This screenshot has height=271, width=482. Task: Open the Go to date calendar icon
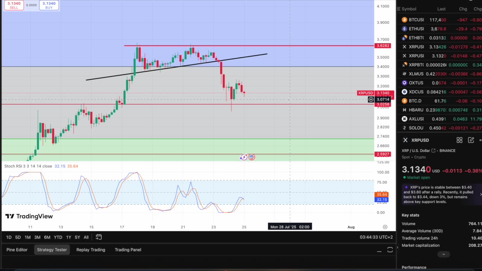click(x=99, y=237)
